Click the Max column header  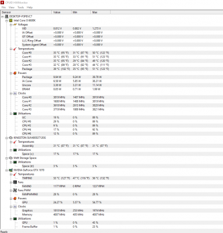101,12
